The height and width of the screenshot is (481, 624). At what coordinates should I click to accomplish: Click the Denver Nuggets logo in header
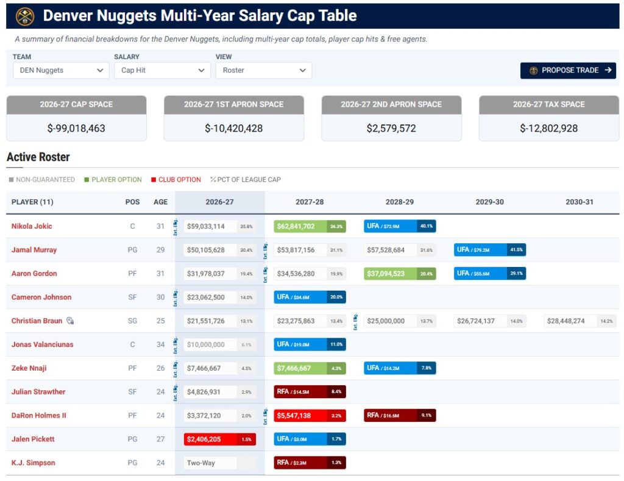pyautogui.click(x=24, y=16)
